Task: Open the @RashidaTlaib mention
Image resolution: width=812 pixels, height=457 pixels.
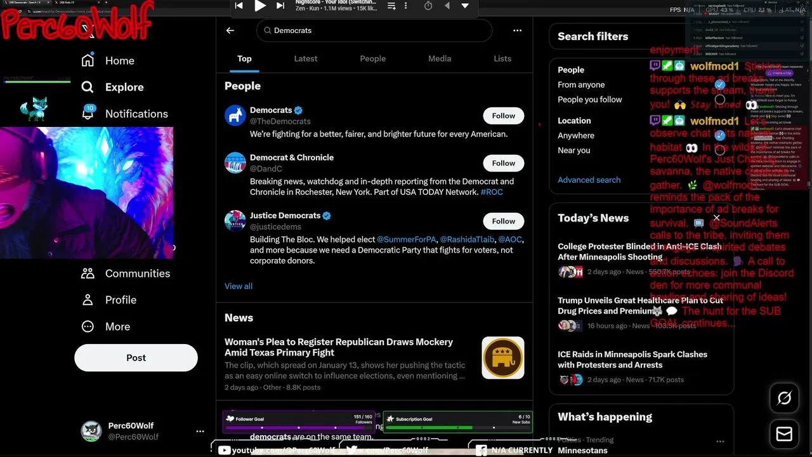Action: pos(467,239)
